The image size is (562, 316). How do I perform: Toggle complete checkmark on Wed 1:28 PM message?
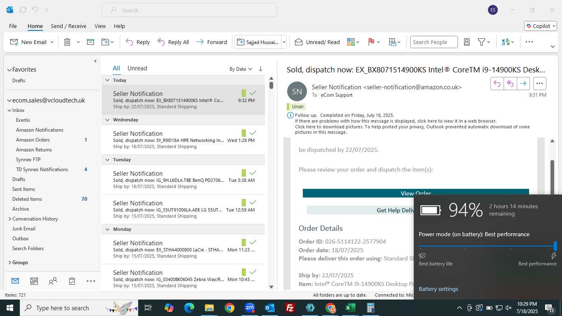253,133
